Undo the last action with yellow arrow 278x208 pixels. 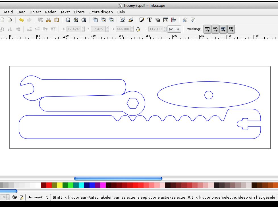click(x=21, y=20)
